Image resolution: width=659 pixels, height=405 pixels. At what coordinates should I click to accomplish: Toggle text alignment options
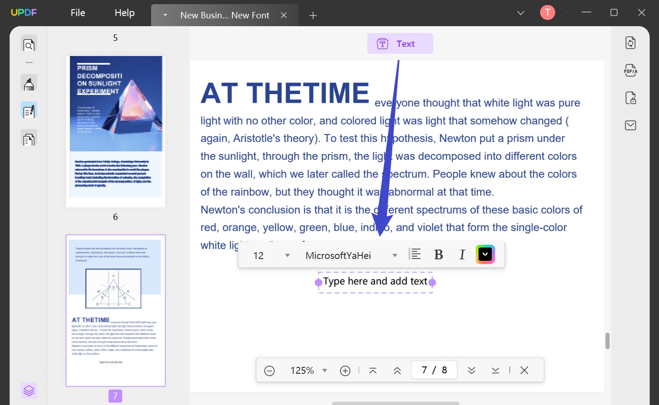(415, 254)
